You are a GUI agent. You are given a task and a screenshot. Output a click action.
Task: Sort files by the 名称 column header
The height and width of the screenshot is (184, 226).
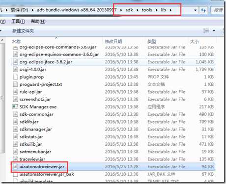click(x=16, y=42)
